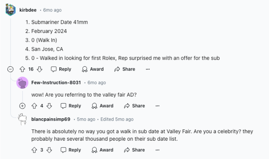Open more options on blancpainsimp69's comment
Screen dimensions: 269x159
point(157,150)
